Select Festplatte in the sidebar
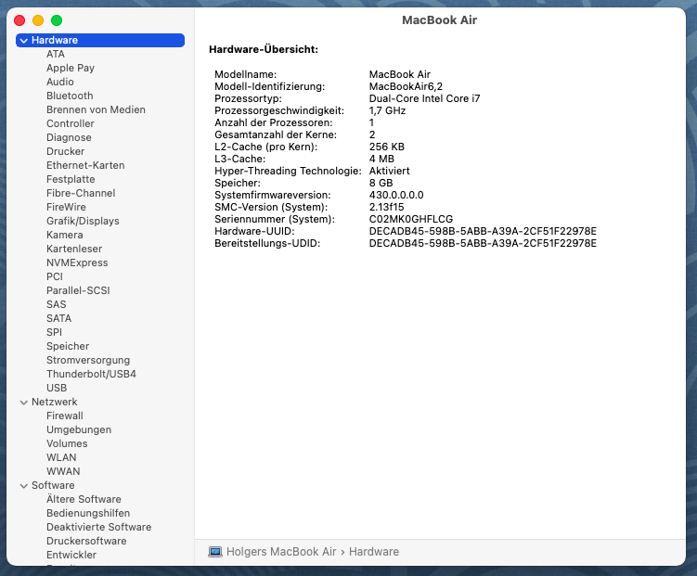This screenshot has height=576, width=697. click(71, 179)
